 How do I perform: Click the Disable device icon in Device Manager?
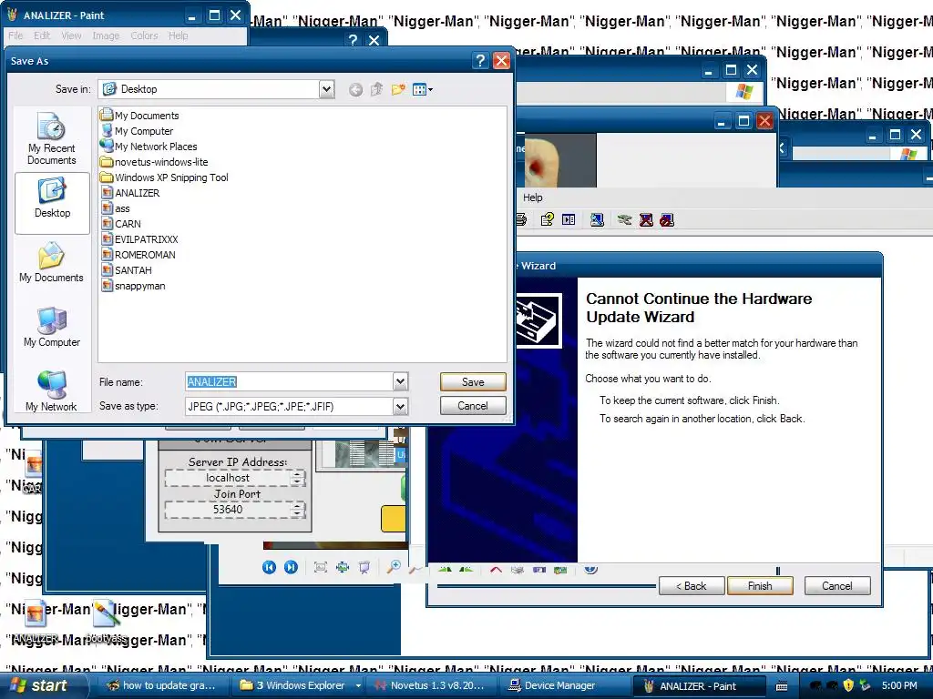667,220
